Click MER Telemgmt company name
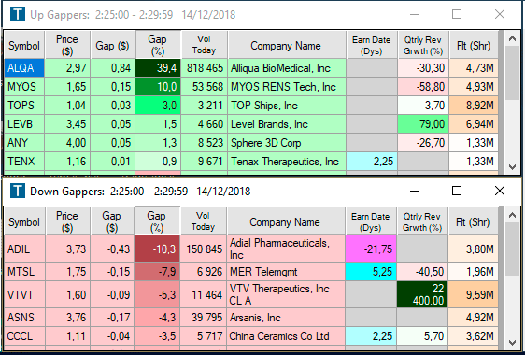Image resolution: width=525 pixels, height=355 pixels. 286,272
